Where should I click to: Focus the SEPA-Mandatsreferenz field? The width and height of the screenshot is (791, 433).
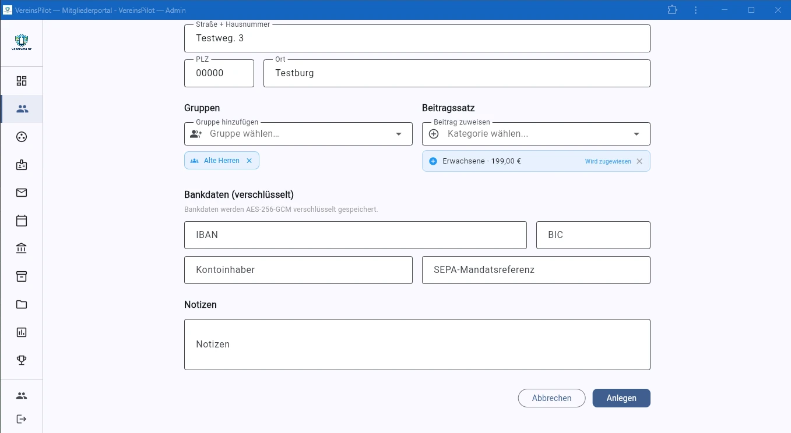[536, 270]
